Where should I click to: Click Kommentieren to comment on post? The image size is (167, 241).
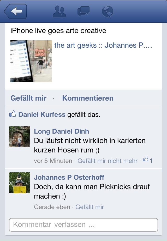pos(88,98)
